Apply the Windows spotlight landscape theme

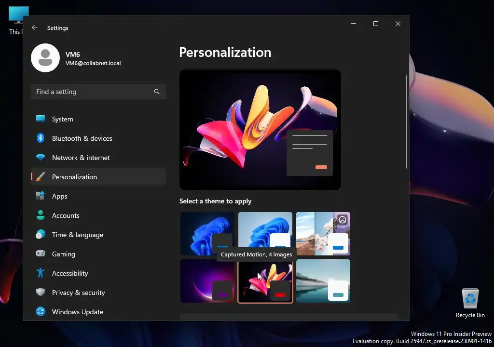click(x=323, y=234)
